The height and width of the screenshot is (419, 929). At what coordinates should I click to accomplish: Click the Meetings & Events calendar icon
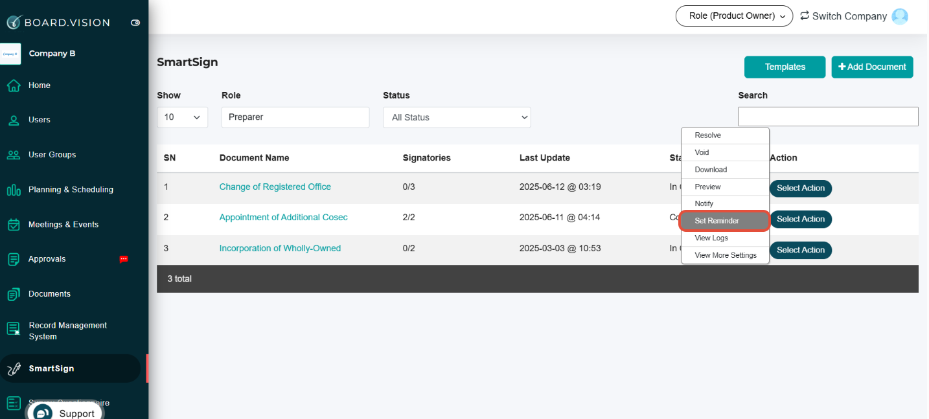coord(14,225)
